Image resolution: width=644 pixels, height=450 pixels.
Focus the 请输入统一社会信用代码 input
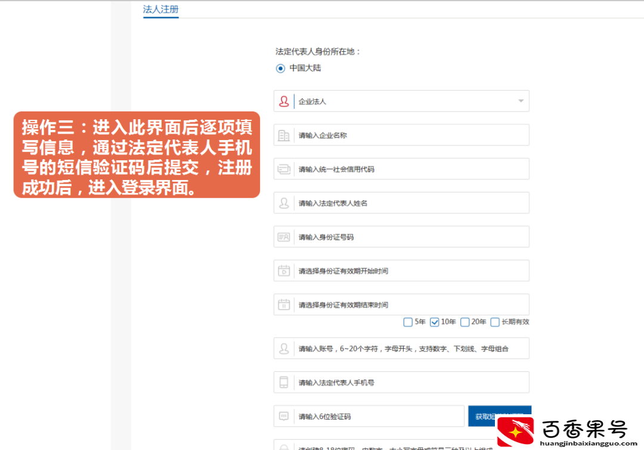pyautogui.click(x=401, y=169)
